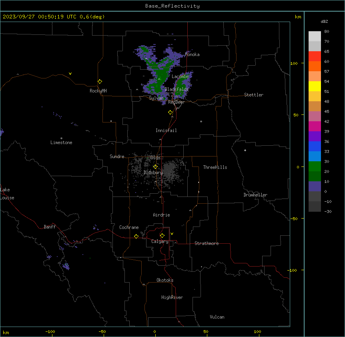The image size is (345, 337).
Task: Select the Stettler label
Action: (254, 95)
